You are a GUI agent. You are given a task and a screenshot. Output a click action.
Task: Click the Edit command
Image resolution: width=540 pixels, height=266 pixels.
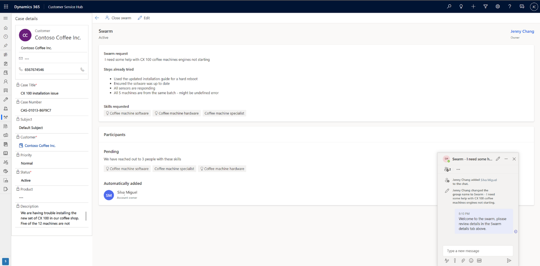click(x=144, y=18)
